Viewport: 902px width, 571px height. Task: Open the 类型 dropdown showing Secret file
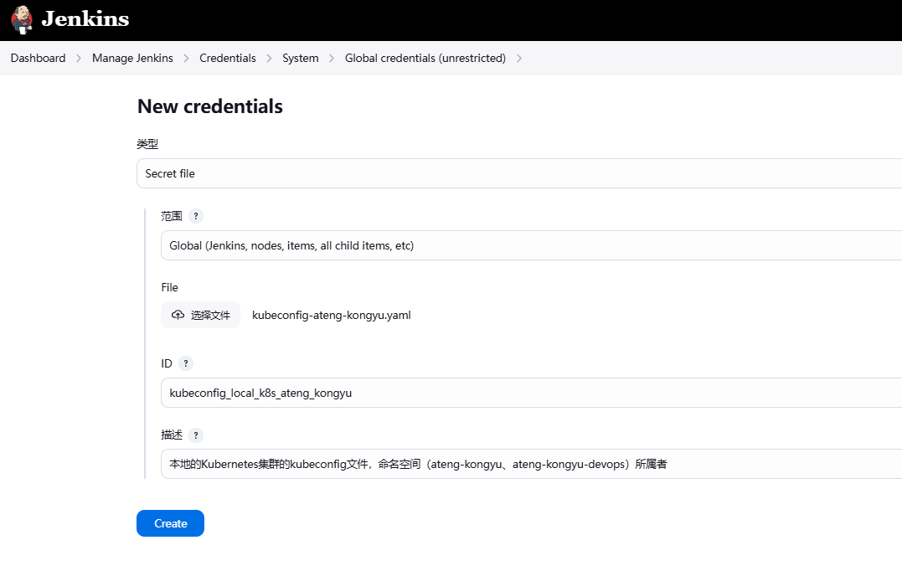click(x=519, y=173)
